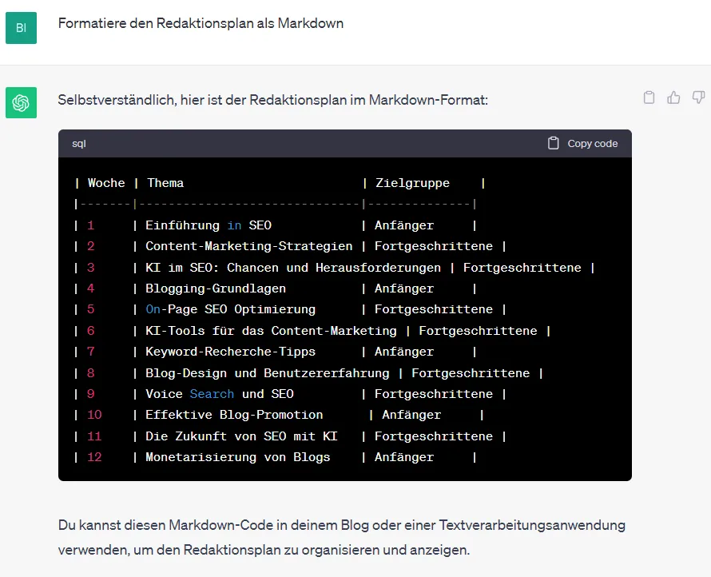Screen dimensions: 711x577
Task: Click the sql language label
Action: click(79, 144)
